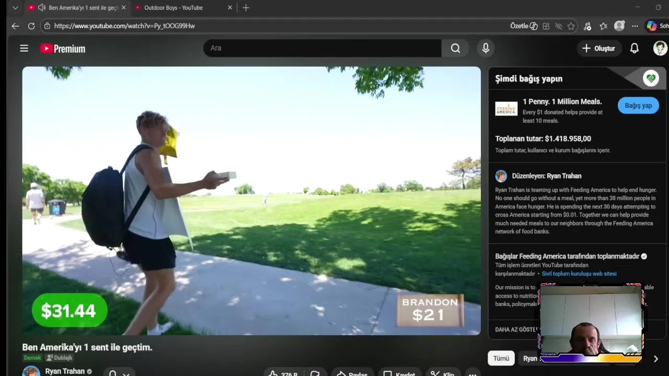View site information lock icon

point(47,26)
